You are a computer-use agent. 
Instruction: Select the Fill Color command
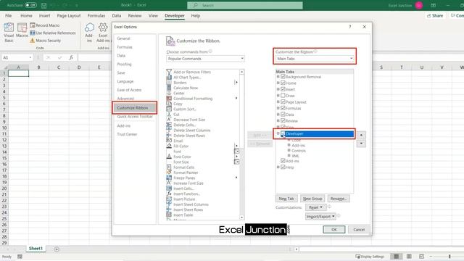coord(181,146)
